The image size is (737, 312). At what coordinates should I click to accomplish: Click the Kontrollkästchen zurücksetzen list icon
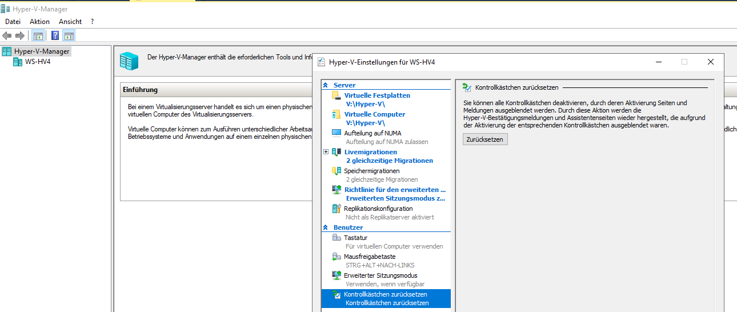(336, 294)
